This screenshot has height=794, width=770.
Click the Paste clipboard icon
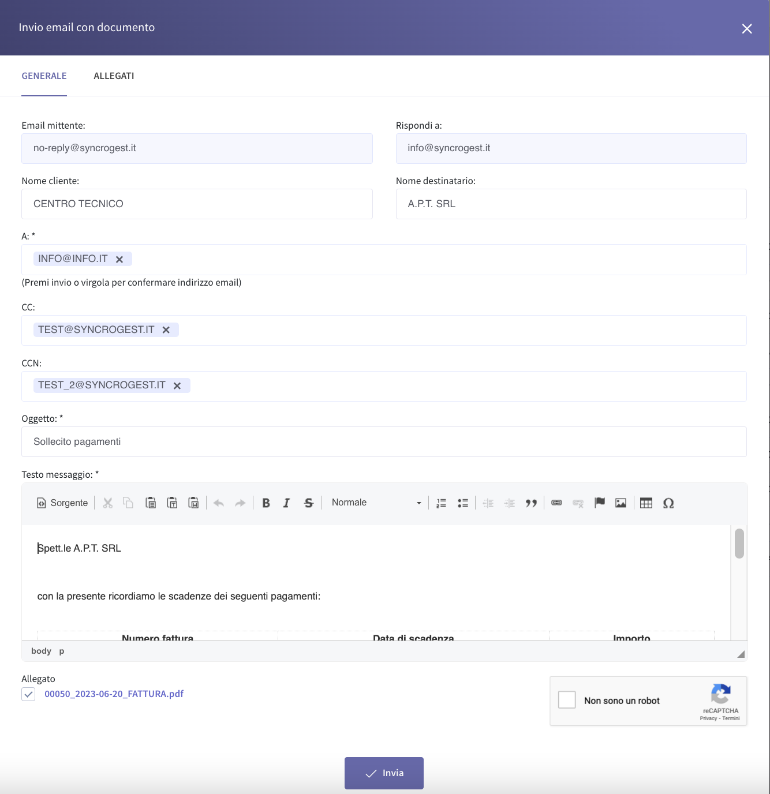pyautogui.click(x=151, y=503)
